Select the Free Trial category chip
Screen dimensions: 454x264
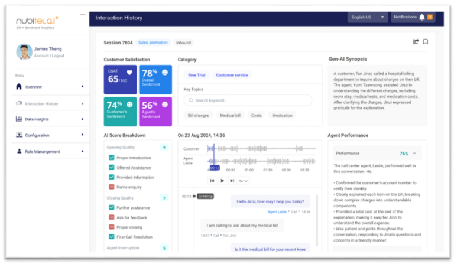[197, 75]
